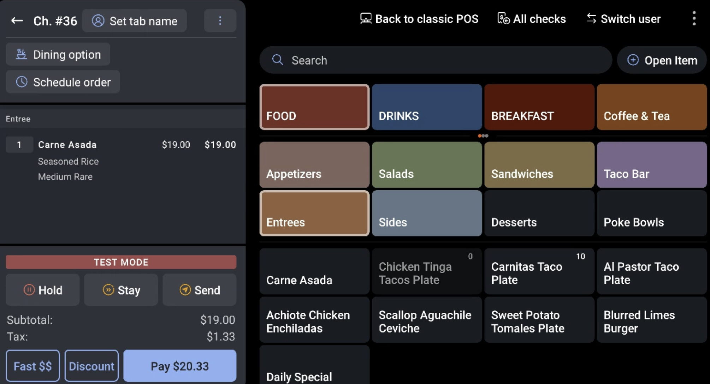Click the Schedule order clock icon

(x=22, y=82)
